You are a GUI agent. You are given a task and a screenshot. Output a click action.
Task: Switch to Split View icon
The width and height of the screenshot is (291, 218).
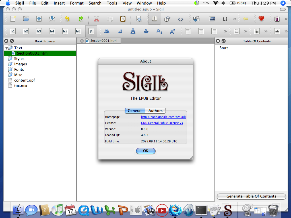click(x=167, y=19)
